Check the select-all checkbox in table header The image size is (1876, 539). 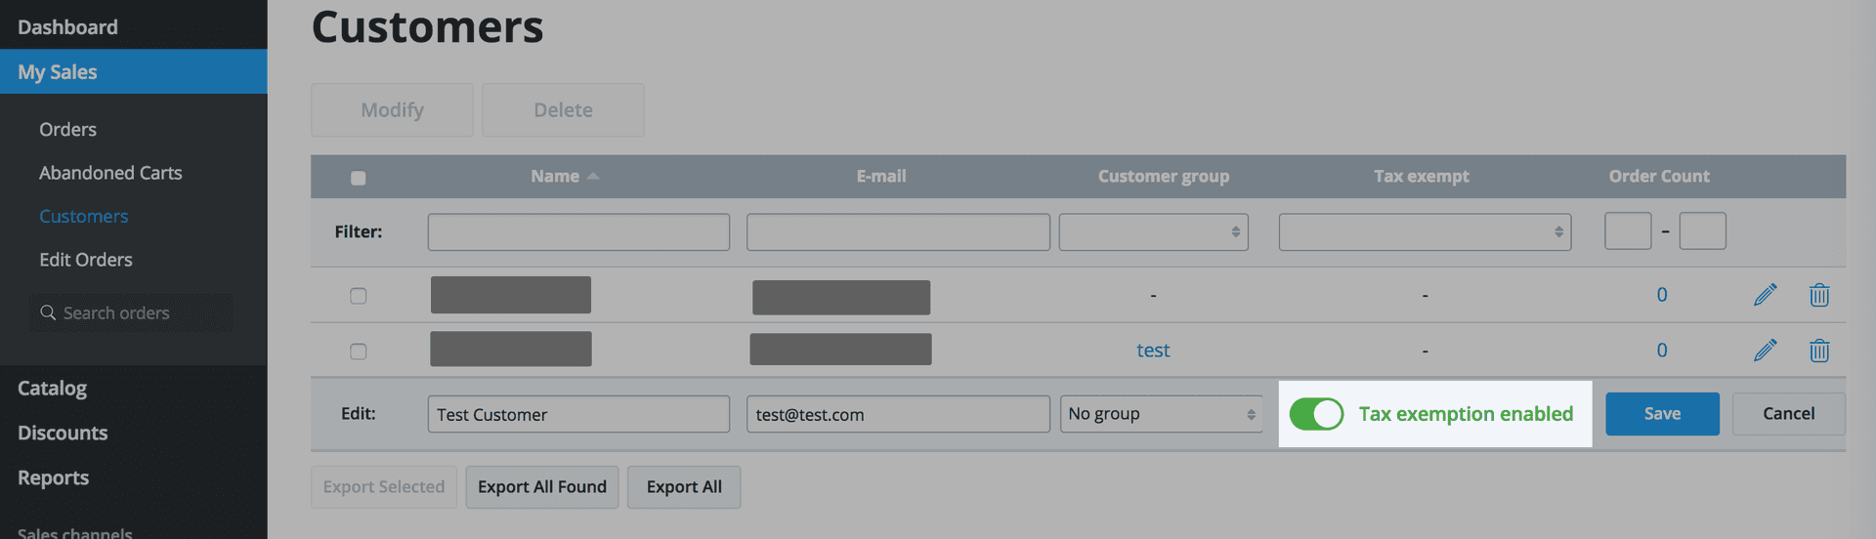point(359,178)
